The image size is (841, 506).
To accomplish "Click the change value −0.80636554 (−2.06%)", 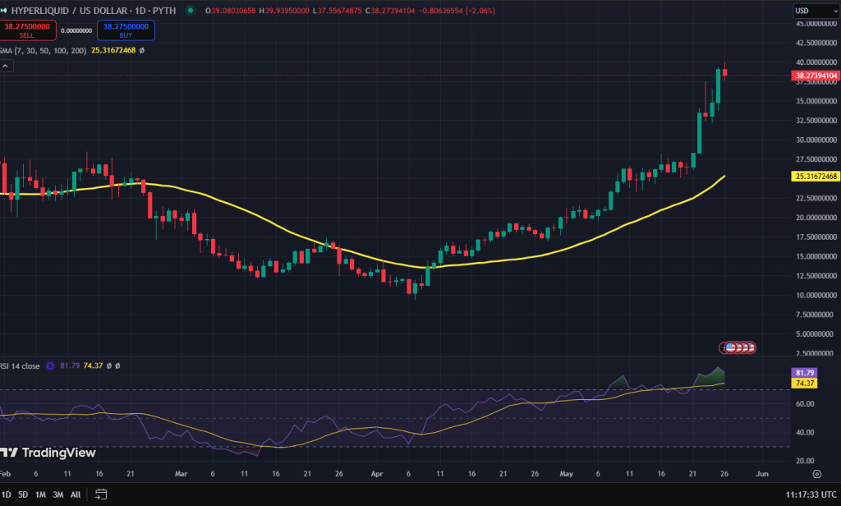I will [x=457, y=11].
